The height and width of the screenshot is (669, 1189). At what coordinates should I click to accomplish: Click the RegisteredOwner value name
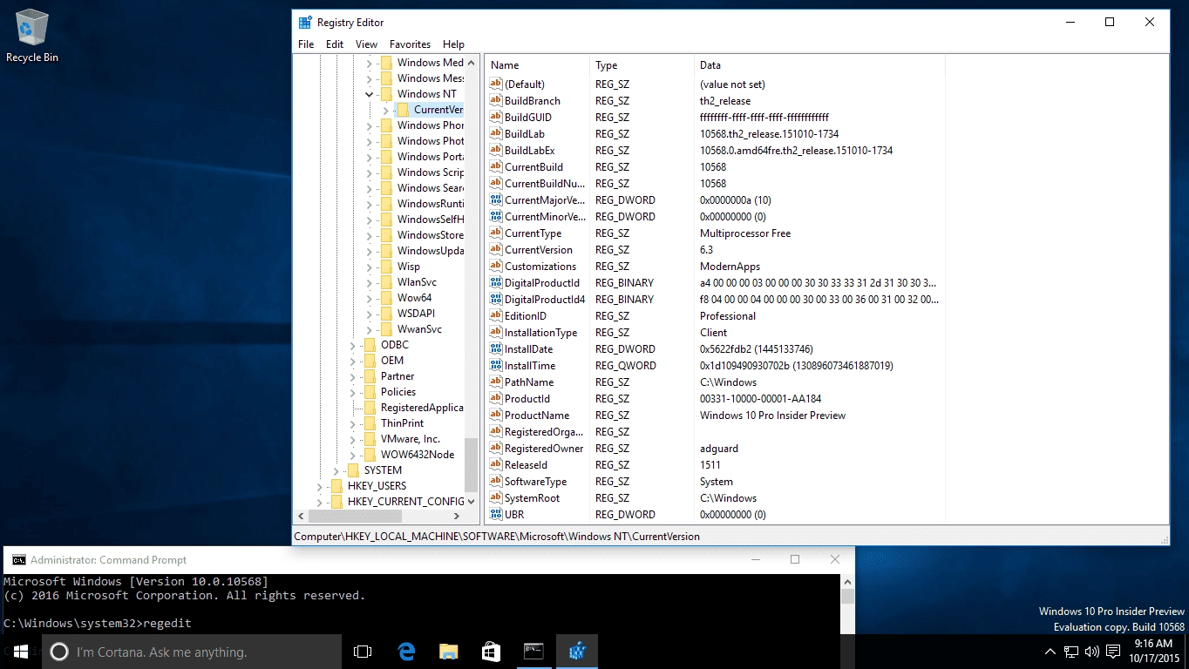pyautogui.click(x=544, y=449)
